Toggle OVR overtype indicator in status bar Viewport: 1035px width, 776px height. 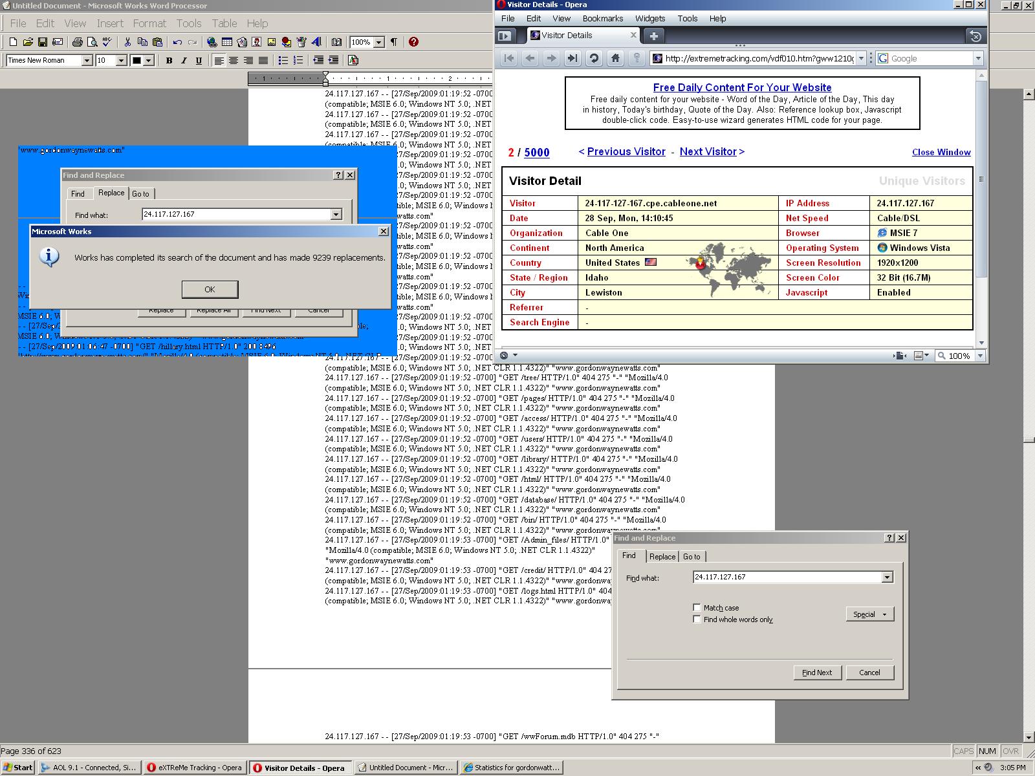(1010, 751)
